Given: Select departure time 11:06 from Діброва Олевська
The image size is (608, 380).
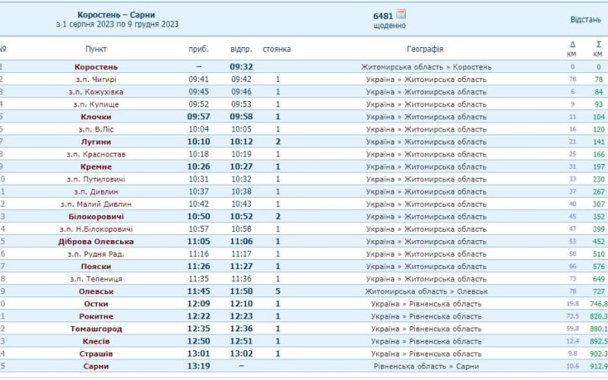Looking at the screenshot, I should pyautogui.click(x=241, y=242).
